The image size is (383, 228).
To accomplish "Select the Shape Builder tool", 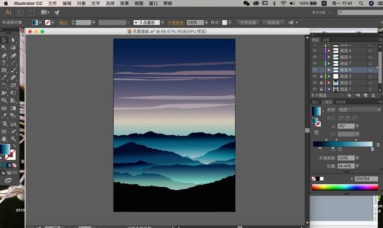I will pyautogui.click(x=4, y=101).
